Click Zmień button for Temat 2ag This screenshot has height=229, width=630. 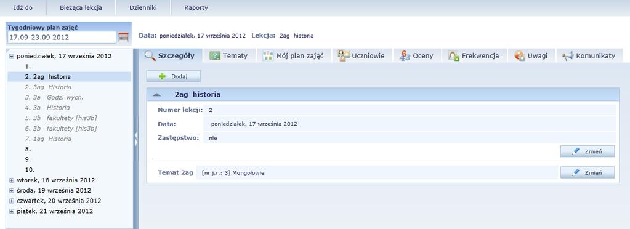click(588, 172)
